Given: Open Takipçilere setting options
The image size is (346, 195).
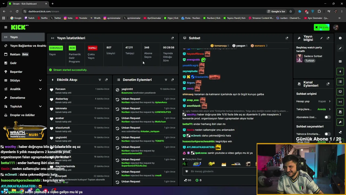Looking at the screenshot, I should [x=314, y=109].
